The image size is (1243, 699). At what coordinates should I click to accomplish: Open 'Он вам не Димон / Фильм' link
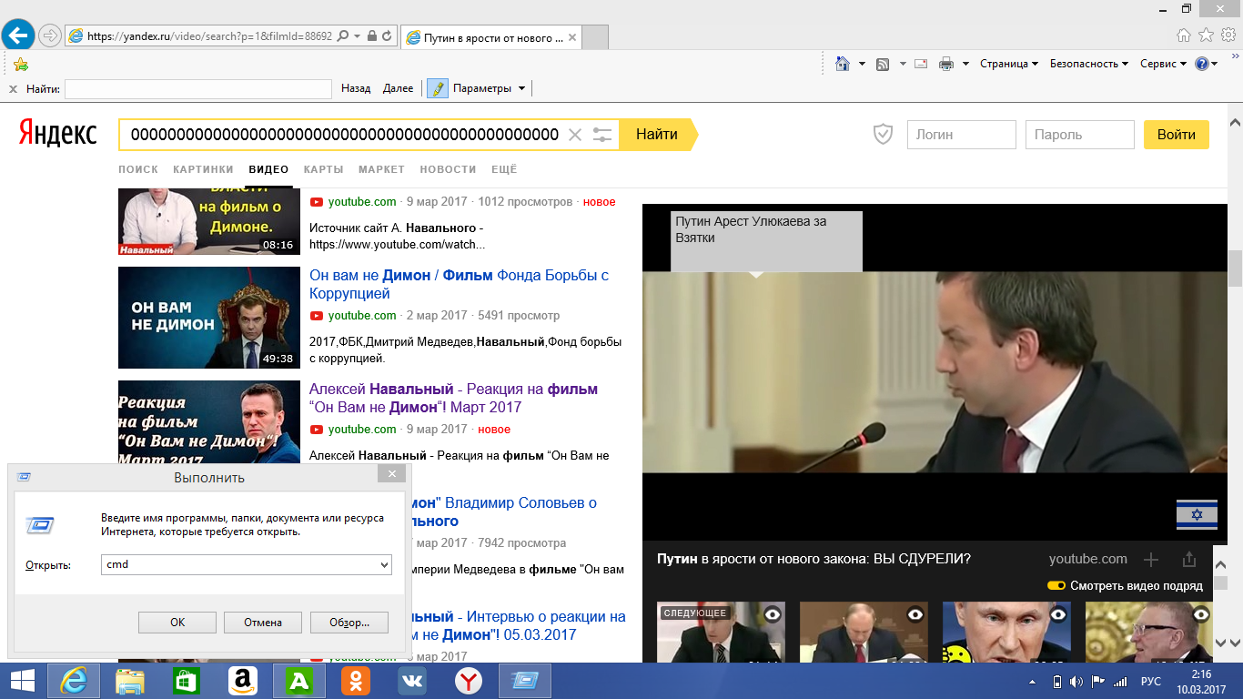click(460, 284)
